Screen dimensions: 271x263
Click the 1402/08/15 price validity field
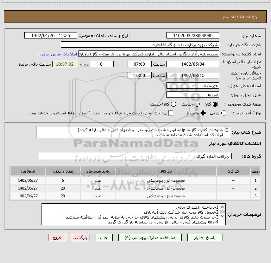pos(193,75)
